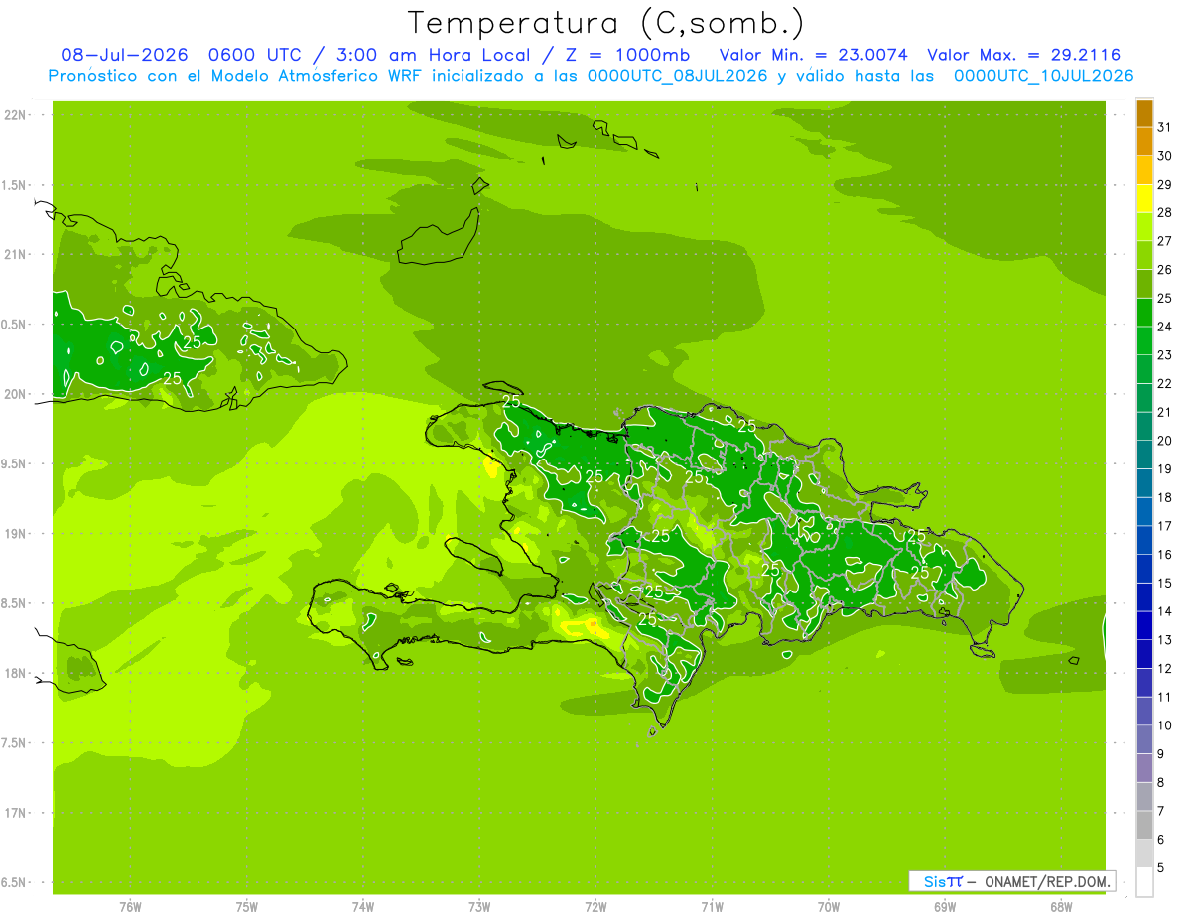Click the 18N latitude axis label

click(x=14, y=673)
